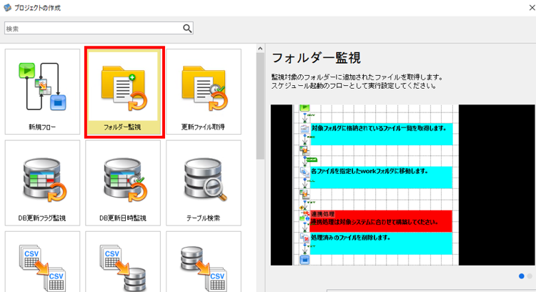Show the second preview slide via grey dot
The image size is (536, 292).
click(530, 276)
